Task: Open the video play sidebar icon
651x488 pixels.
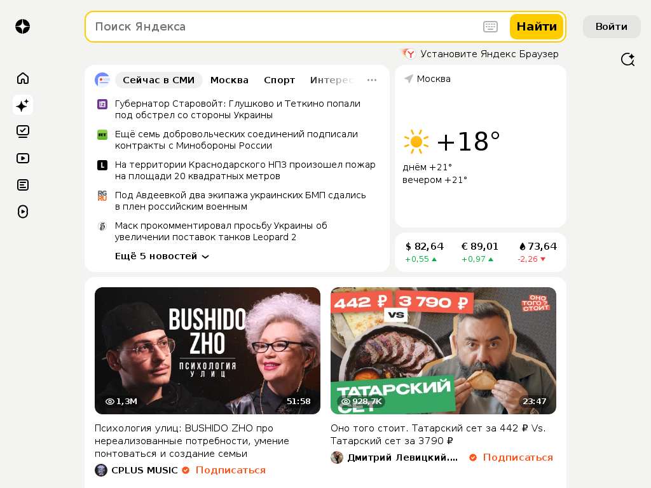Action: pyautogui.click(x=23, y=158)
